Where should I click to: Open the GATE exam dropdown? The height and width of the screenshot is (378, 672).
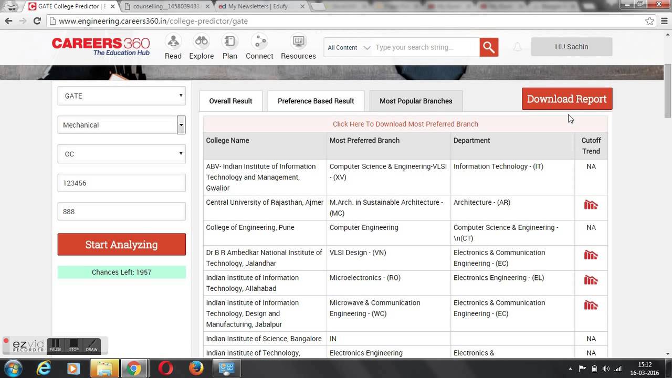point(122,96)
